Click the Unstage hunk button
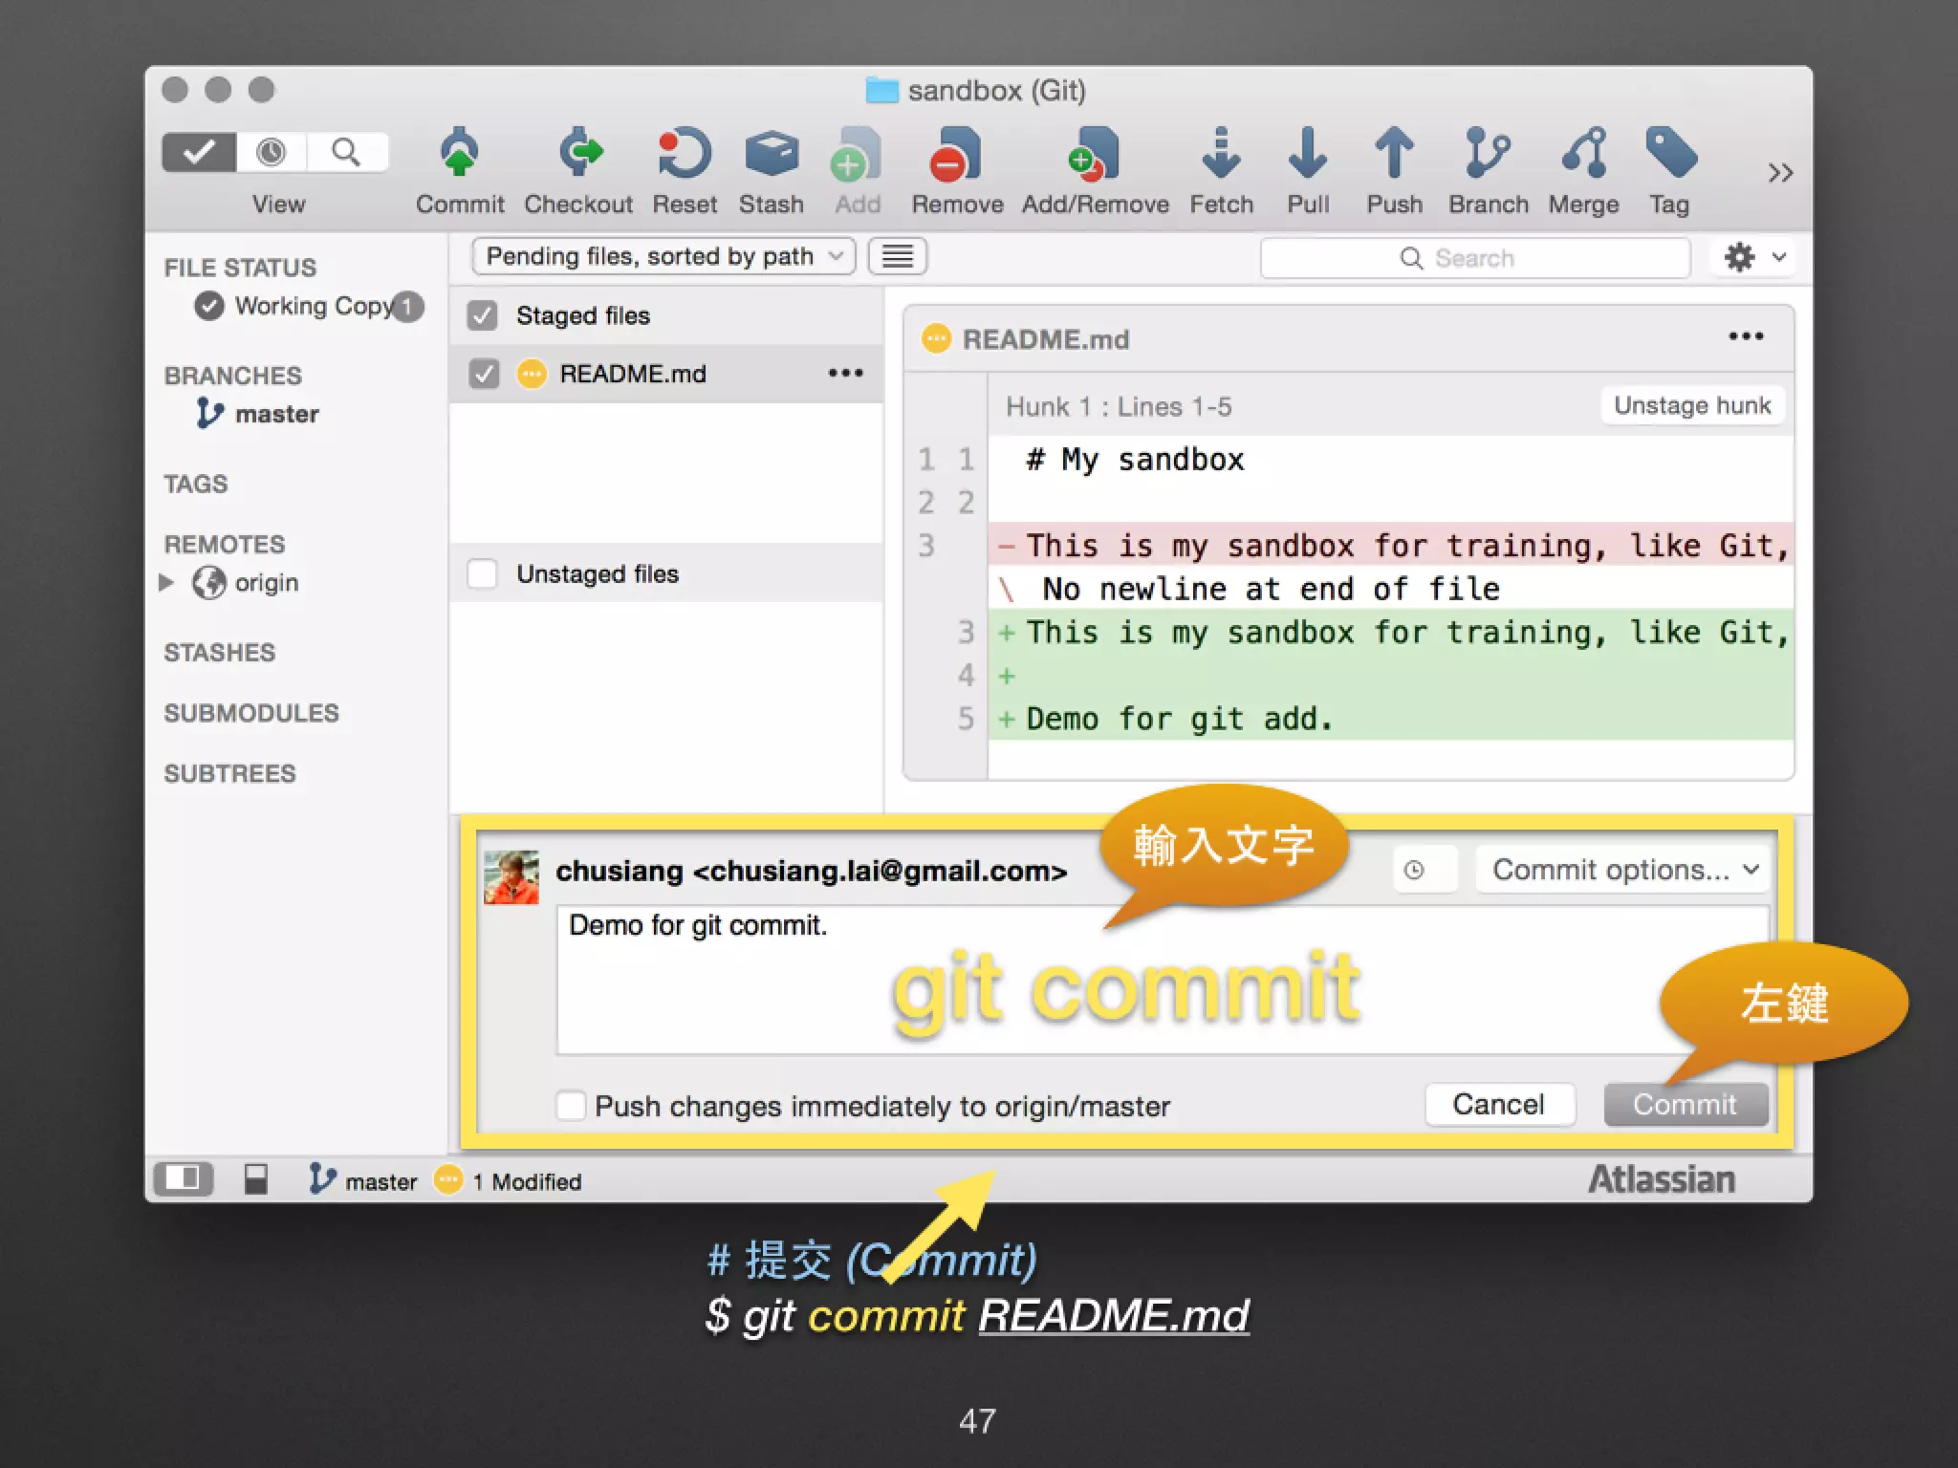The height and width of the screenshot is (1468, 1958). coord(1691,405)
